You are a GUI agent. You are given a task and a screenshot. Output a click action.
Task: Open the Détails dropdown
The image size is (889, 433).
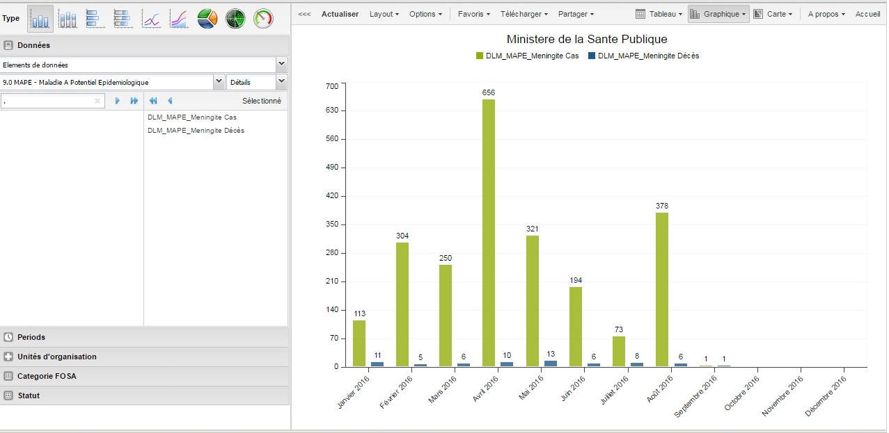281,82
